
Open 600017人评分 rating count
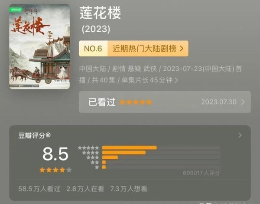pyautogui.click(x=201, y=173)
